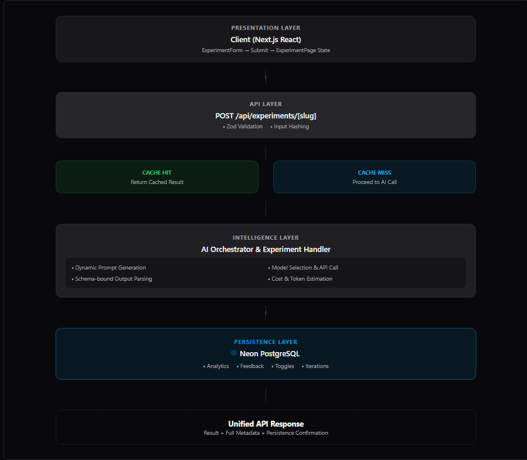Click the Toggles item in Persistence Layer
The width and height of the screenshot is (527, 460).
[284, 366]
